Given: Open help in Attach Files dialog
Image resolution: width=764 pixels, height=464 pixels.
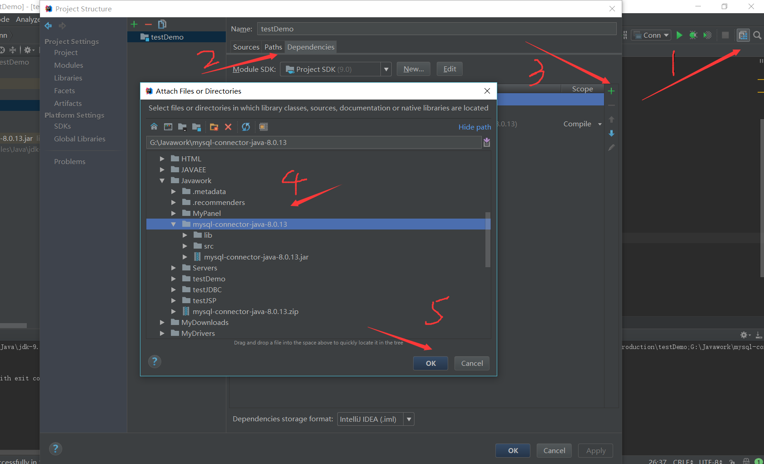Looking at the screenshot, I should click(155, 361).
